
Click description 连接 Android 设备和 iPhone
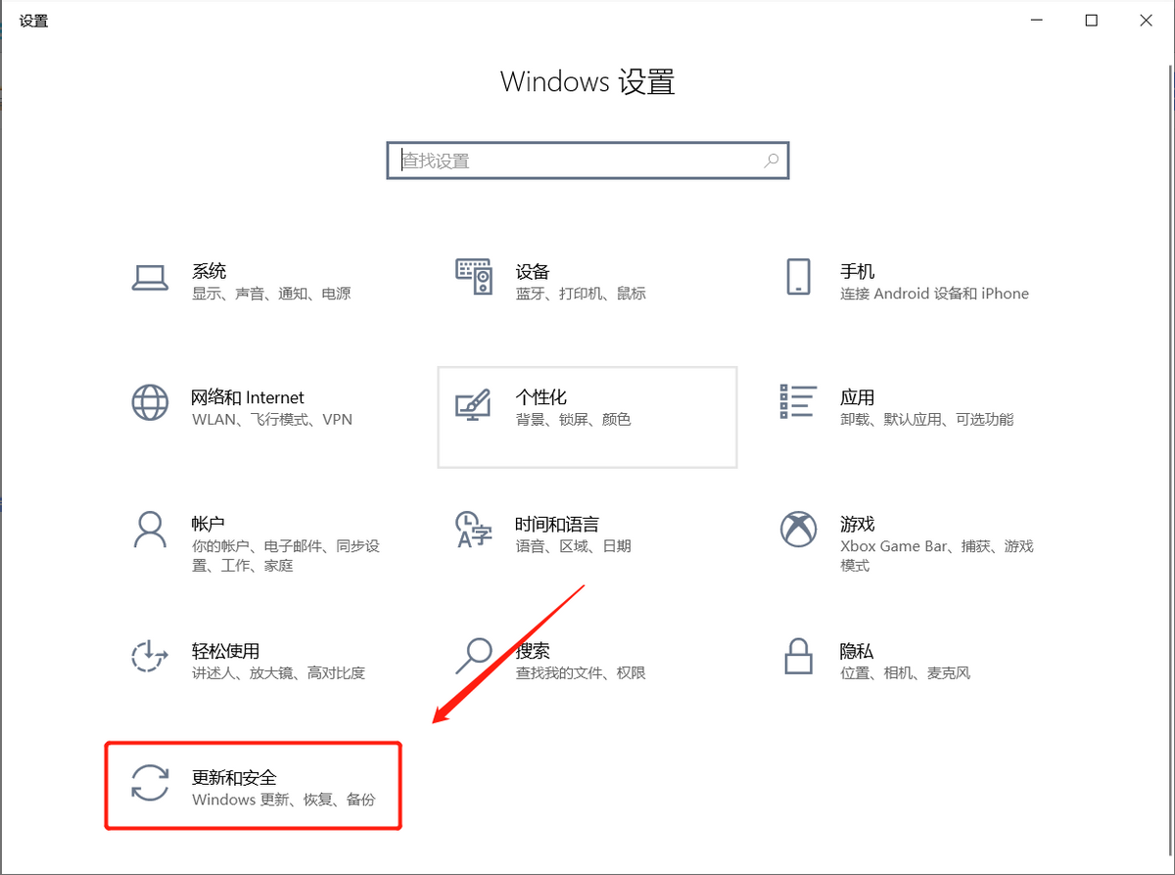(x=934, y=293)
